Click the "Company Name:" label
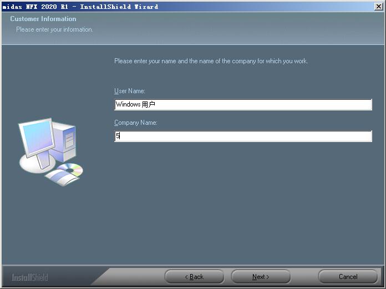Viewport: 386px width, 289px height. tap(136, 123)
